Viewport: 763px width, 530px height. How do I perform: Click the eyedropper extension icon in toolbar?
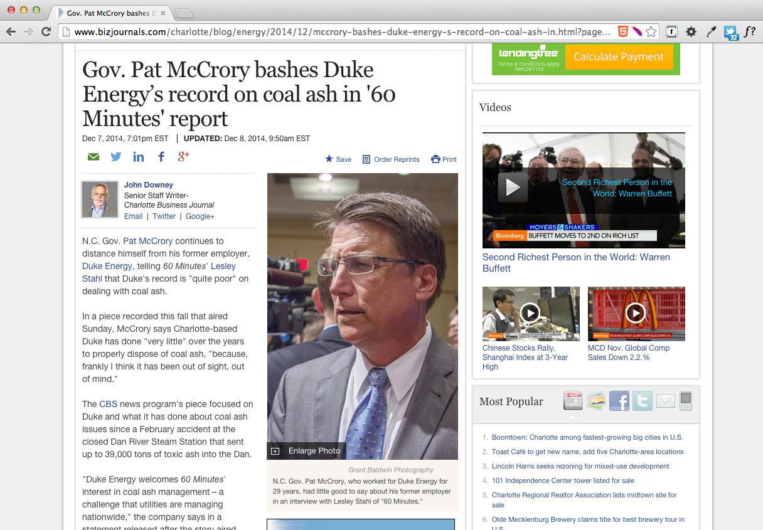(711, 30)
